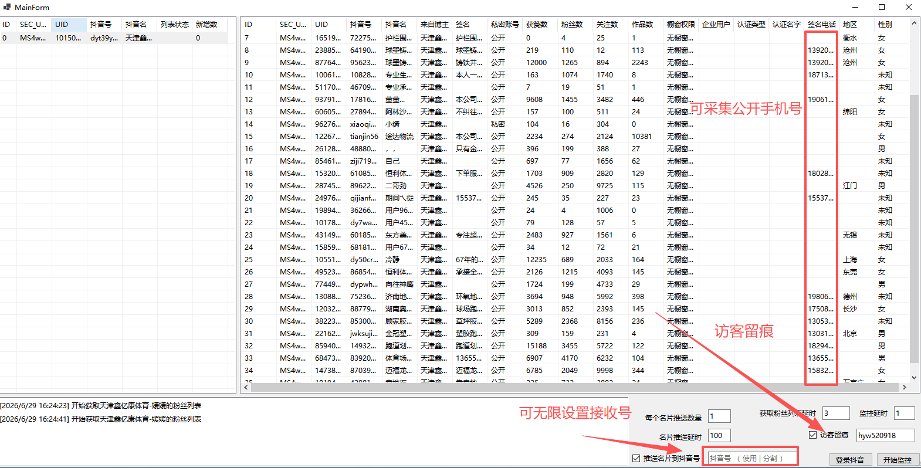Select the 每个名片推送数量 input field

tap(719, 416)
